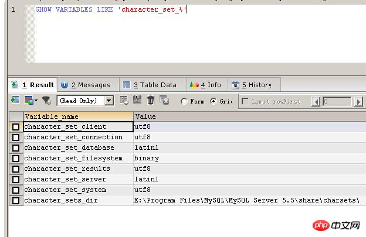The height and width of the screenshot is (237, 366).
Task: Click the First row number field
Action: click(337, 101)
